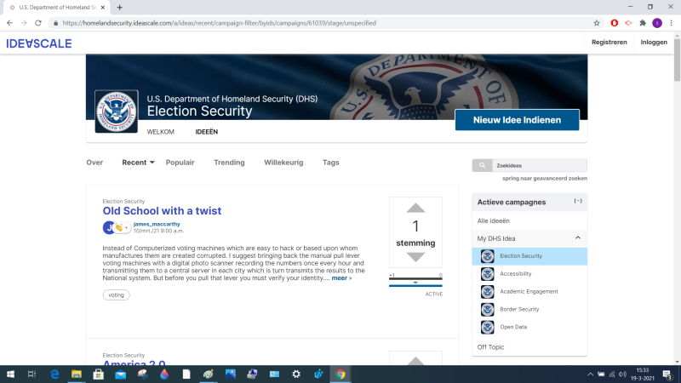Select the Academic Engagement campaign
The width and height of the screenshot is (681, 383).
pos(529,292)
